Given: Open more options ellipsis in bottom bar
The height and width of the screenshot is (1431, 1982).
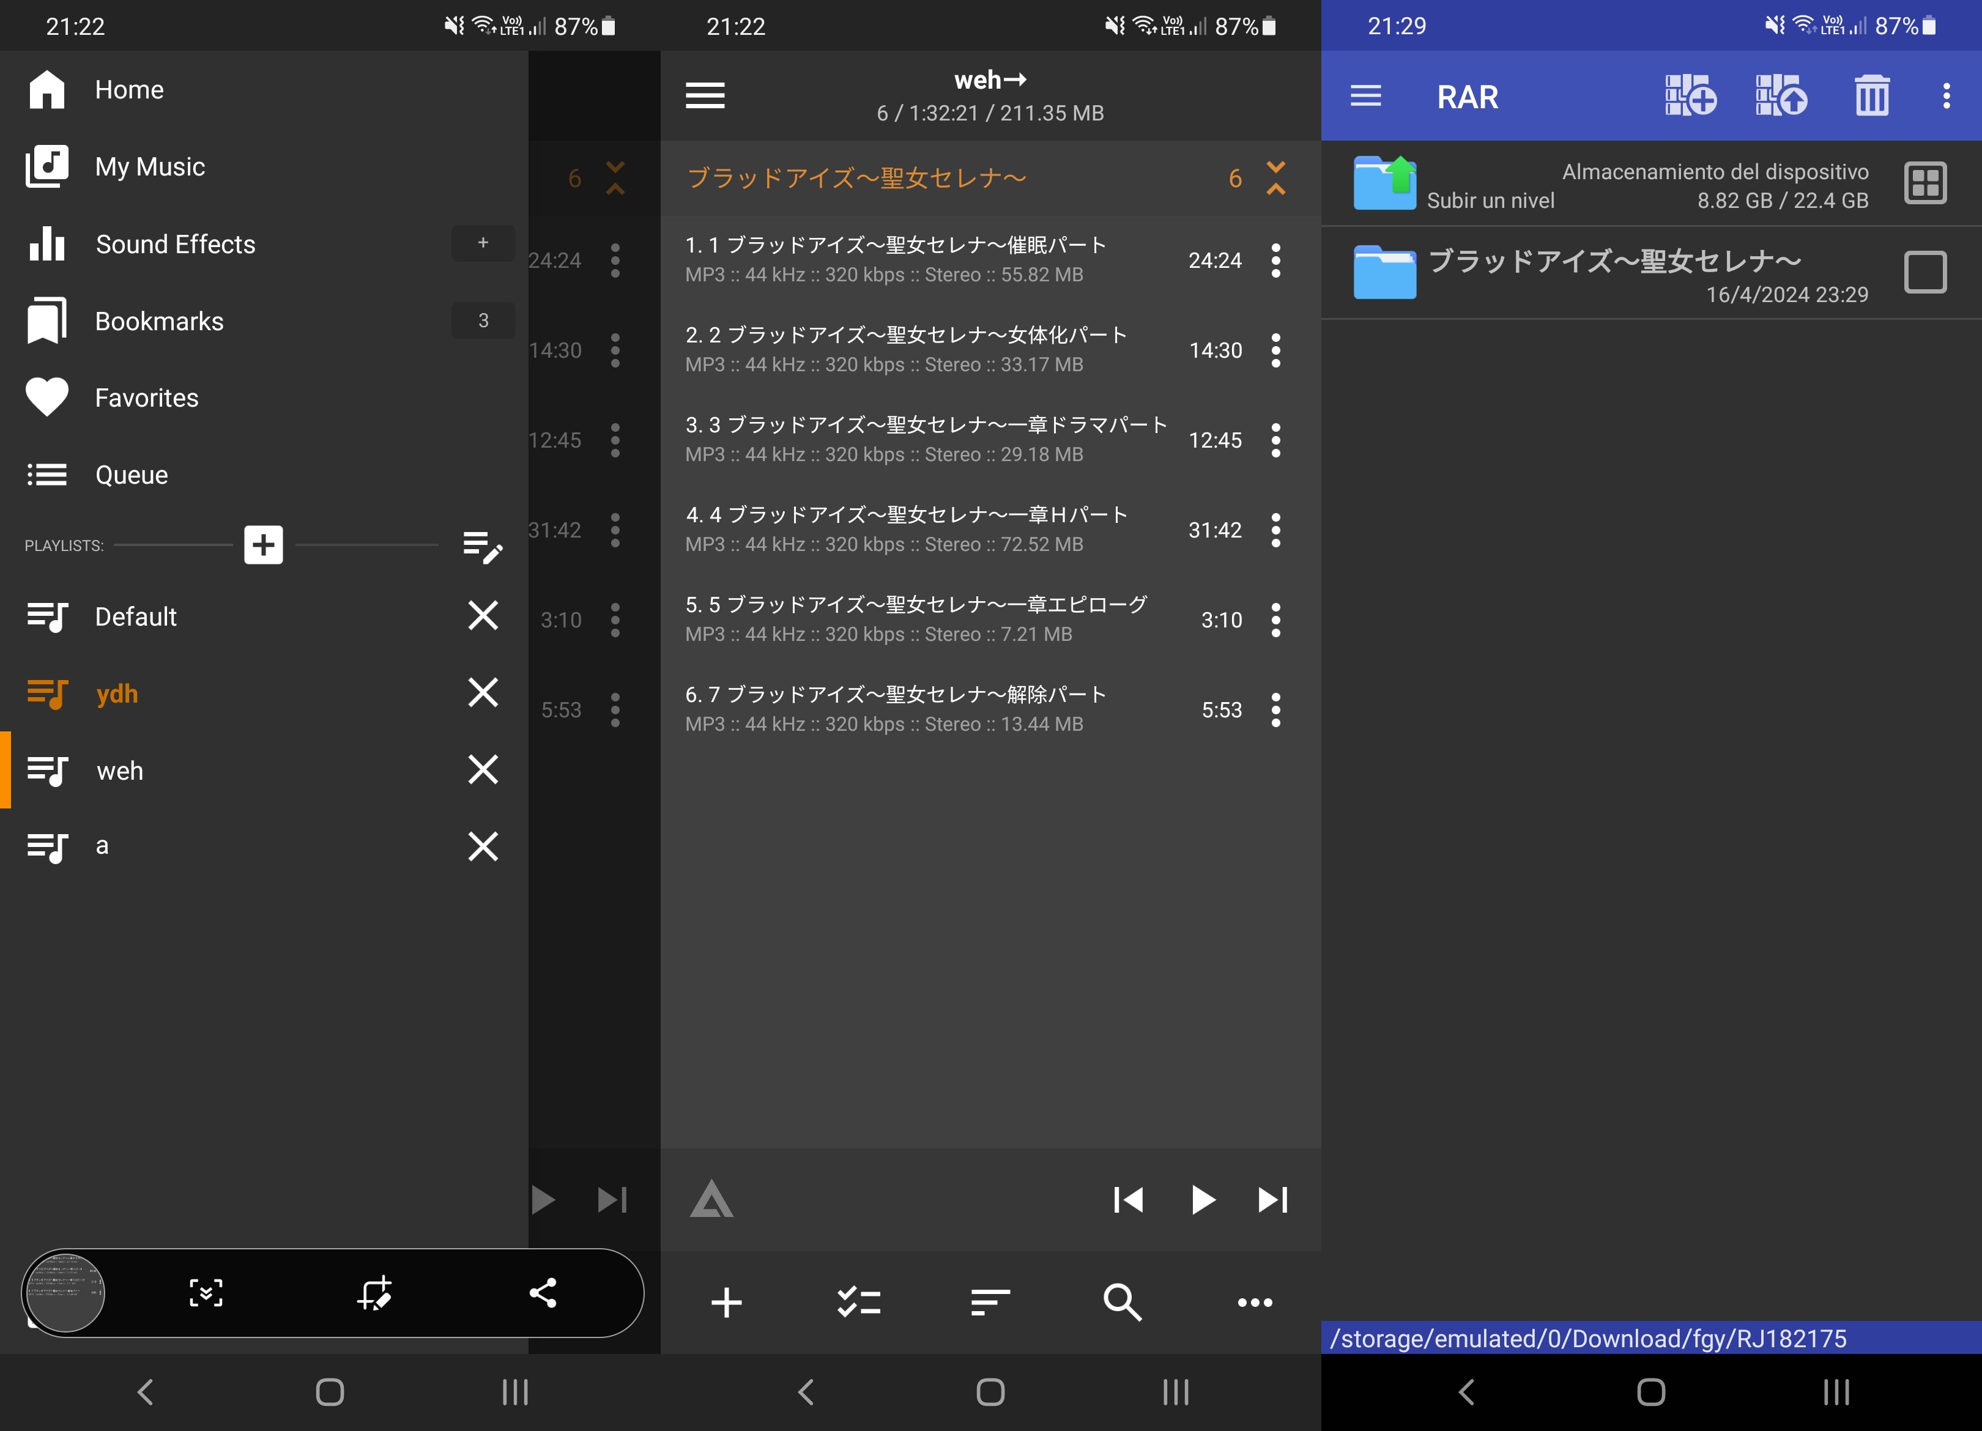Looking at the screenshot, I should 1255,1303.
